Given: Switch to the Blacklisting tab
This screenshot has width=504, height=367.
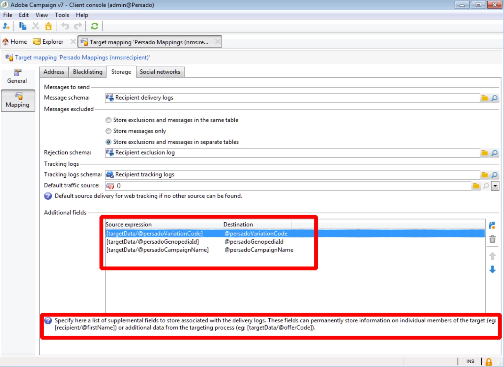Looking at the screenshot, I should pos(88,72).
